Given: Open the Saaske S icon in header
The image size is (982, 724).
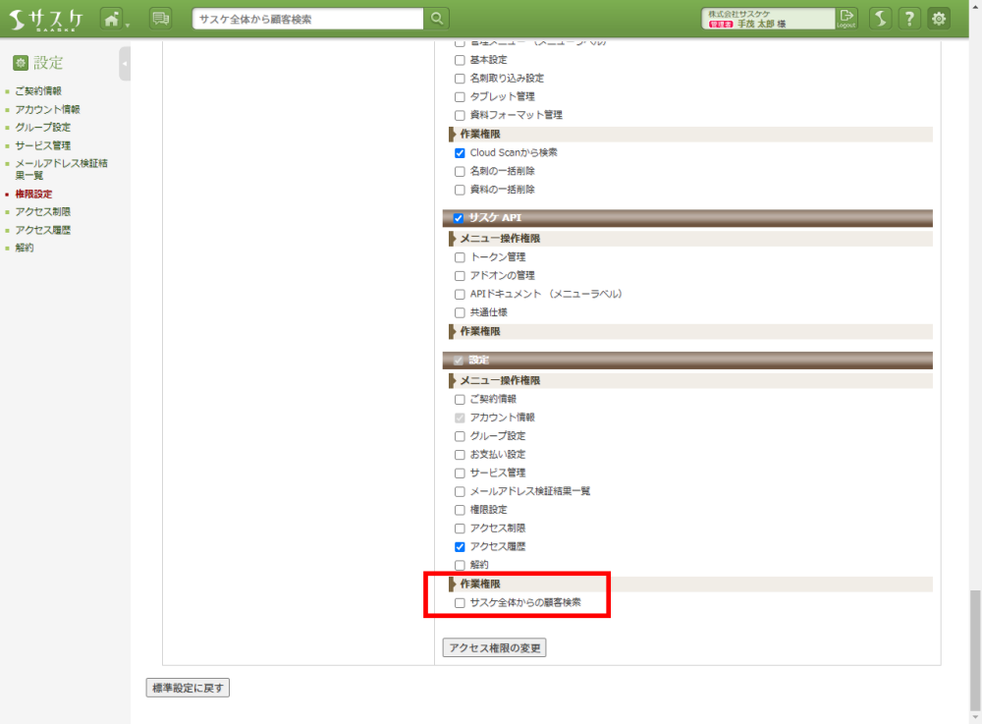Looking at the screenshot, I should [881, 19].
